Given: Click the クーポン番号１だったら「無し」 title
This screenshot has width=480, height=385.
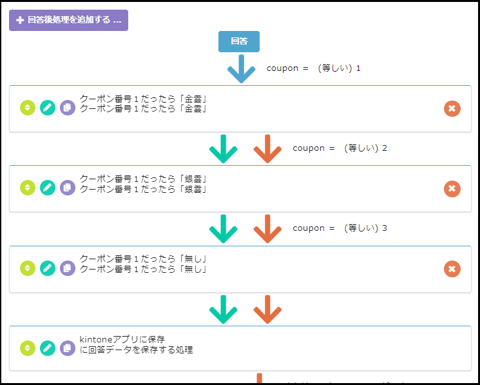Looking at the screenshot, I should 144,259.
